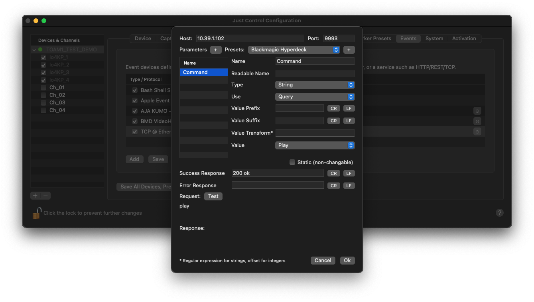Screen dimensions: 534x302
Task: Click the Port input field
Action: (x=339, y=39)
